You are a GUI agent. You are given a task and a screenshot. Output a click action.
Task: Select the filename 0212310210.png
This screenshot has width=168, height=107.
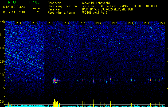coord(14,7)
